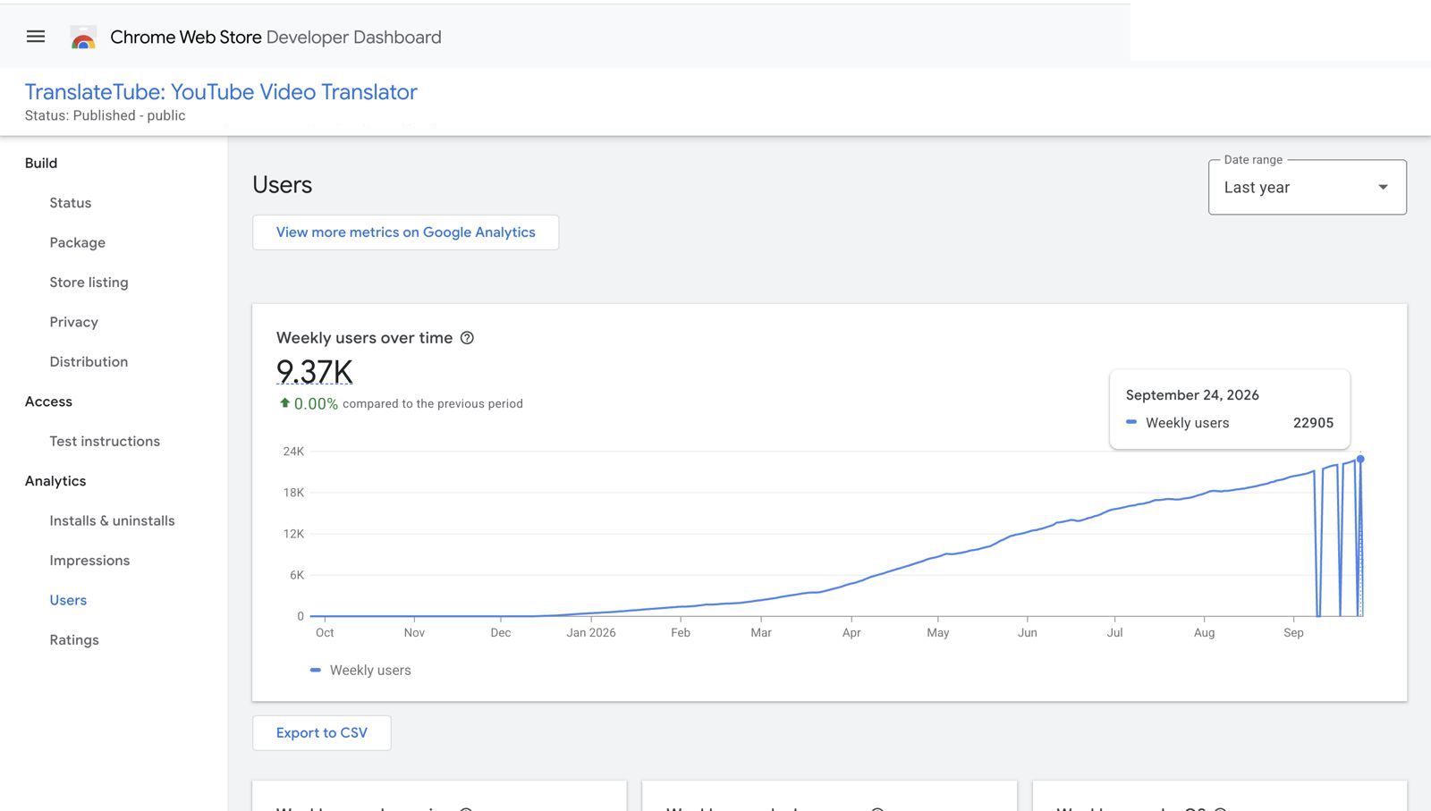Screen dimensions: 1431x811
Task: Select the Users analytics item in the sidebar
Action: (x=68, y=600)
